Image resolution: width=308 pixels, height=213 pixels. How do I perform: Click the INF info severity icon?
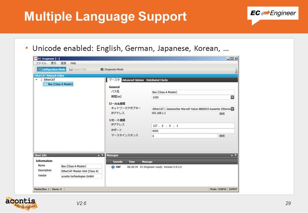[x=113, y=167]
